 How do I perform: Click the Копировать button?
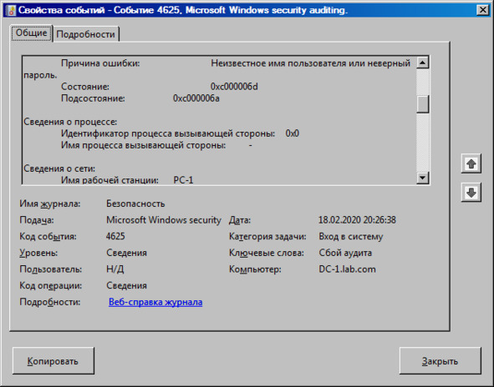(x=53, y=360)
